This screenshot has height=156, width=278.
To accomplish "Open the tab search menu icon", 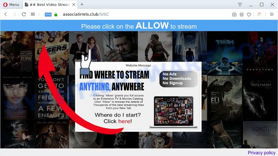I will [240, 4].
